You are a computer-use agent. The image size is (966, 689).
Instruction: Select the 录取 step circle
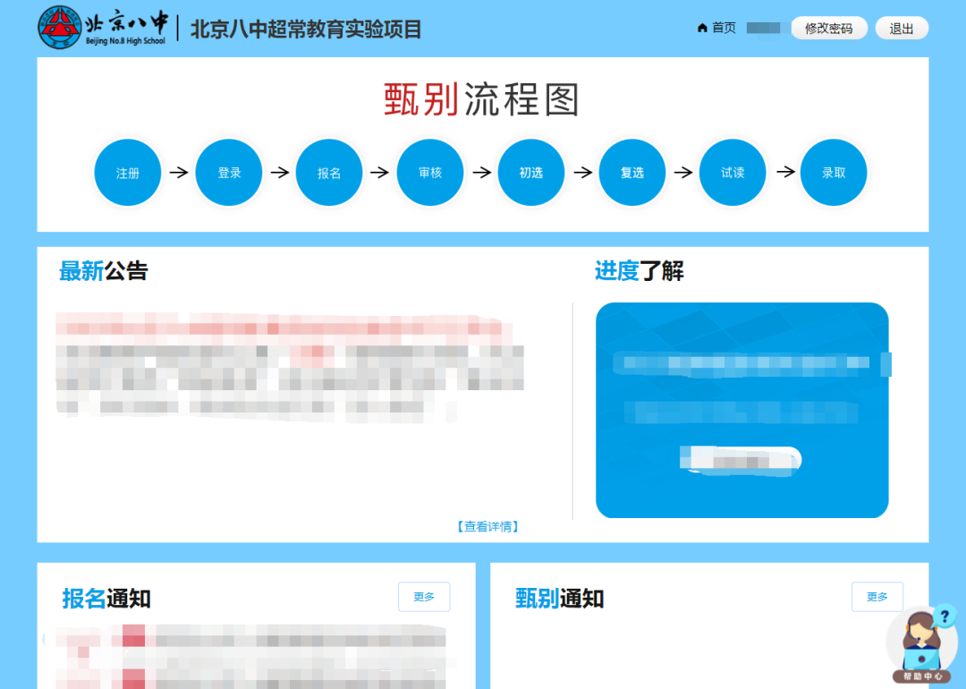[834, 173]
